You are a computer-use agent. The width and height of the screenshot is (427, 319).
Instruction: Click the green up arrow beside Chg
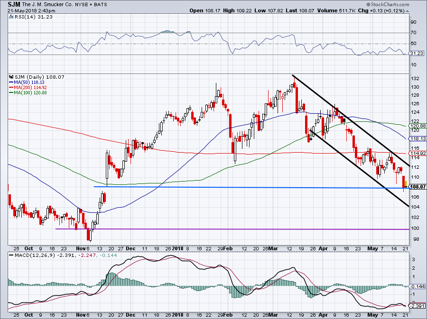tap(407, 11)
